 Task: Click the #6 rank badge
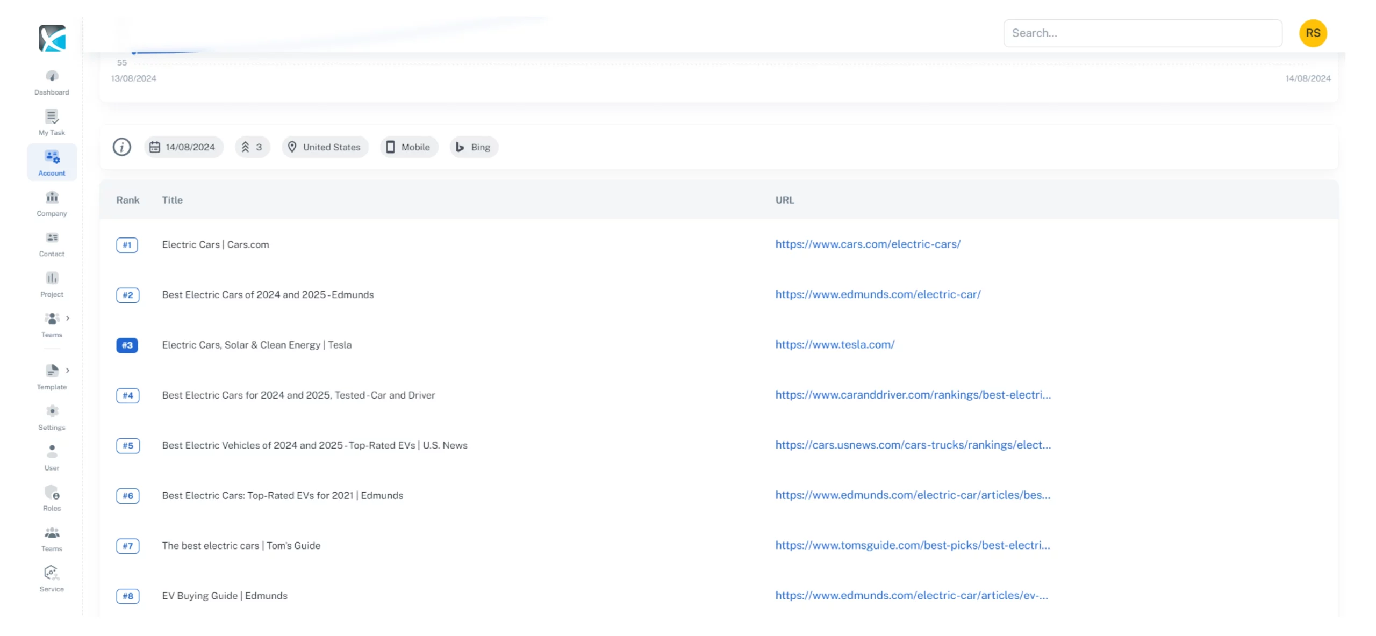[x=127, y=496]
